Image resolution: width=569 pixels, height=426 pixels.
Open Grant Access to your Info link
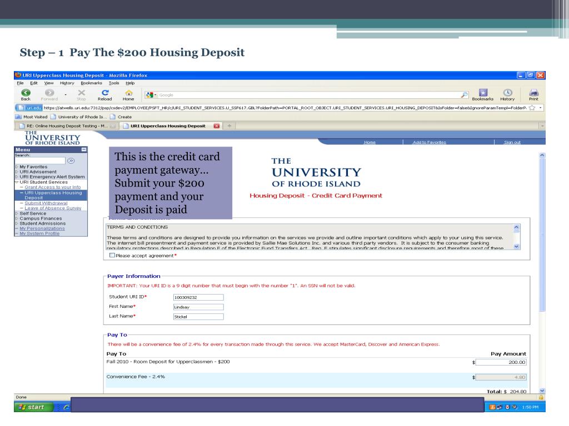pos(53,187)
